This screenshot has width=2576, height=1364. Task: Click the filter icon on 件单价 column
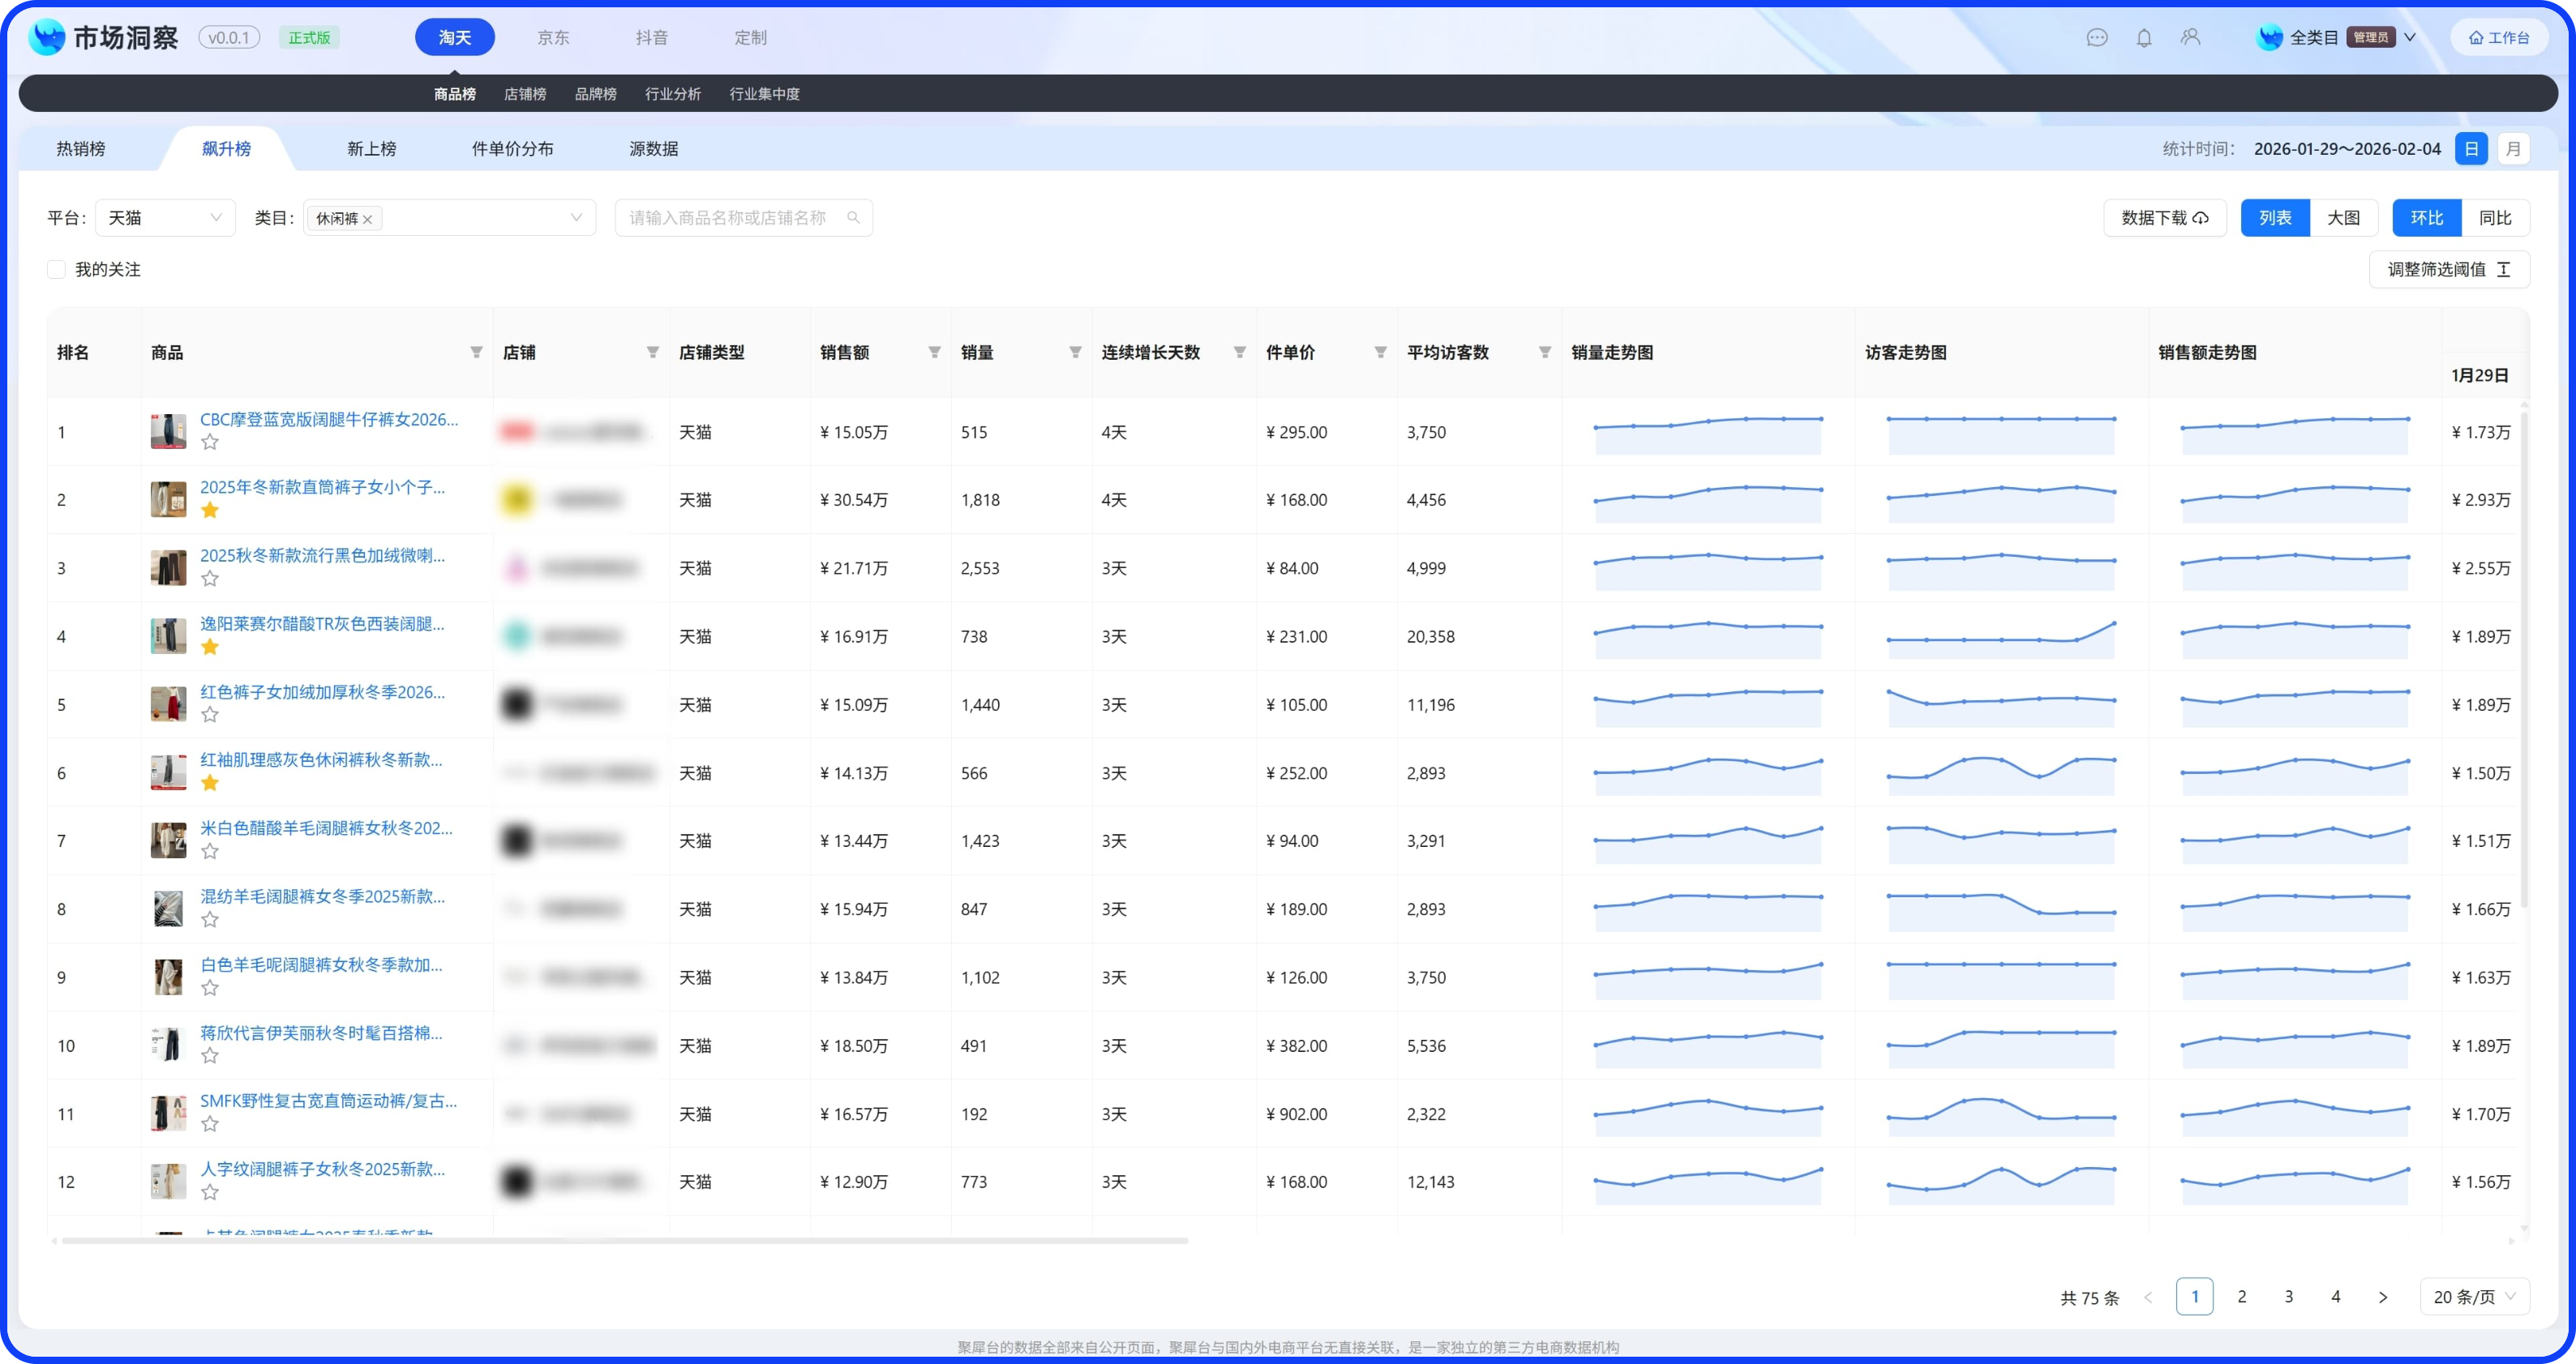click(x=1380, y=353)
